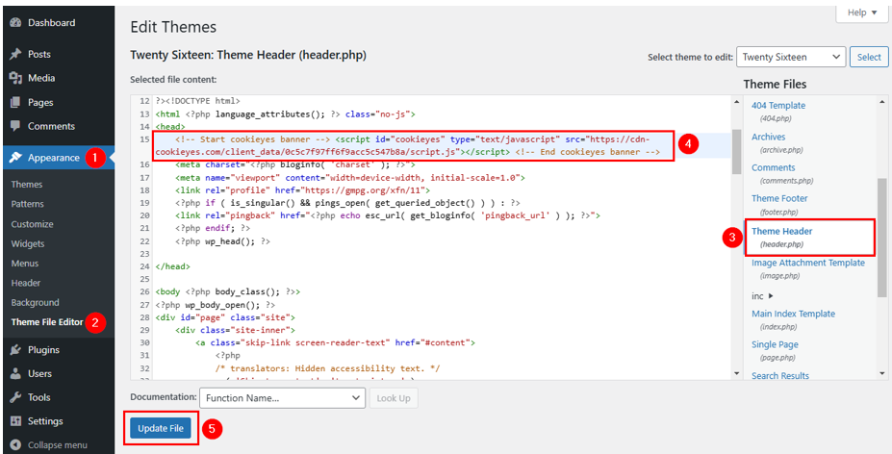Viewport: 892px width, 454px height.
Task: Open the Widgets submenu item
Action: [x=28, y=243]
